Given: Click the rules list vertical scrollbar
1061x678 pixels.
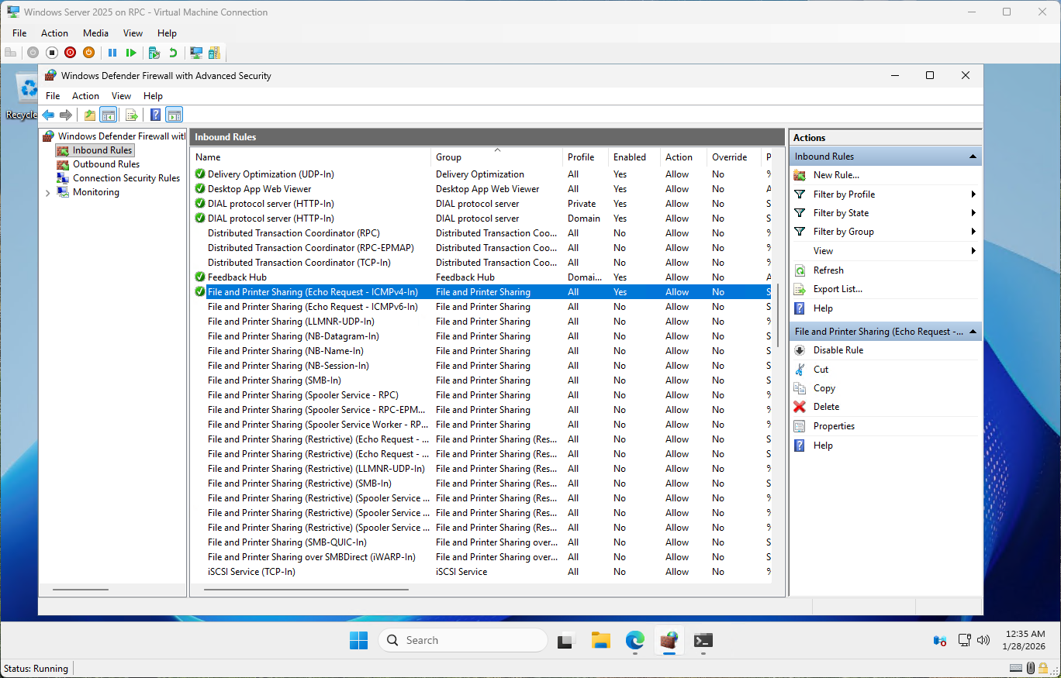Looking at the screenshot, I should pyautogui.click(x=778, y=315).
